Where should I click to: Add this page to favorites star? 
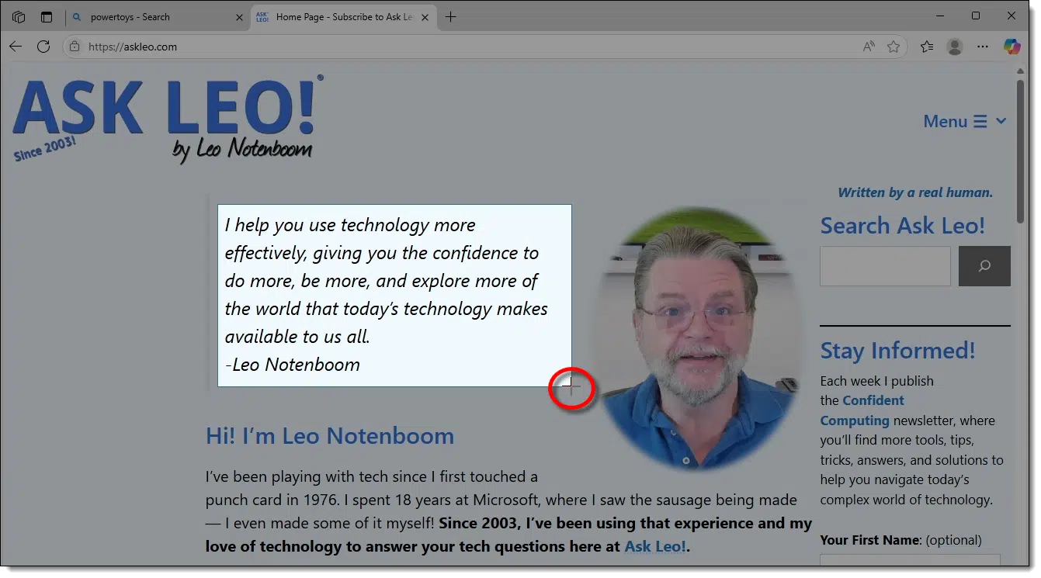click(x=894, y=47)
